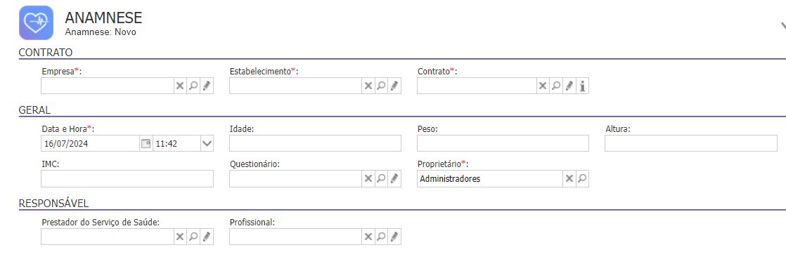
Task: Clear the Questionário field with X icon
Action: click(x=368, y=178)
